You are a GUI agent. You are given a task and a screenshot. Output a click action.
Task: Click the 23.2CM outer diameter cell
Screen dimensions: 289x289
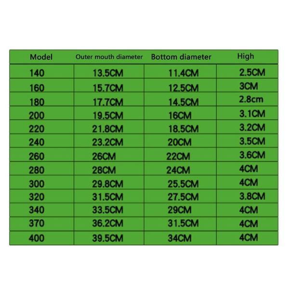[x=108, y=143]
